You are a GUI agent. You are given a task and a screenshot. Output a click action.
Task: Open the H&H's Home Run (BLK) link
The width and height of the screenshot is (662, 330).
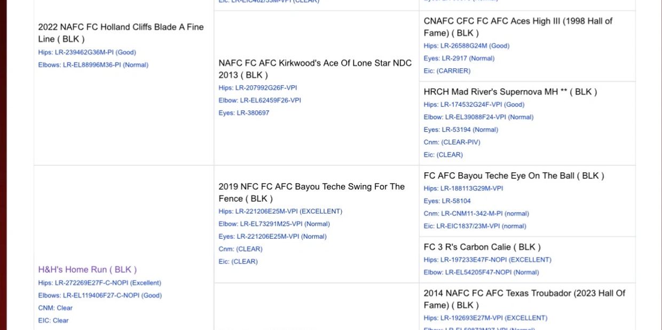pyautogui.click(x=87, y=270)
